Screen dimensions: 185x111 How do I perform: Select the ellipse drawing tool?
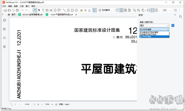pyautogui.click(x=76, y=10)
